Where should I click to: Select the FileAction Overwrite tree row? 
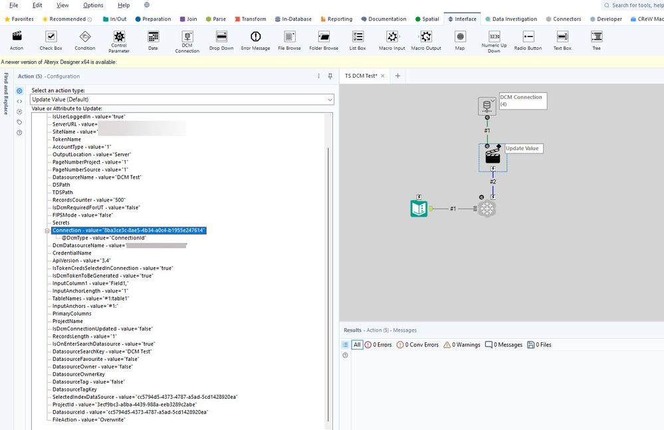pos(88,420)
